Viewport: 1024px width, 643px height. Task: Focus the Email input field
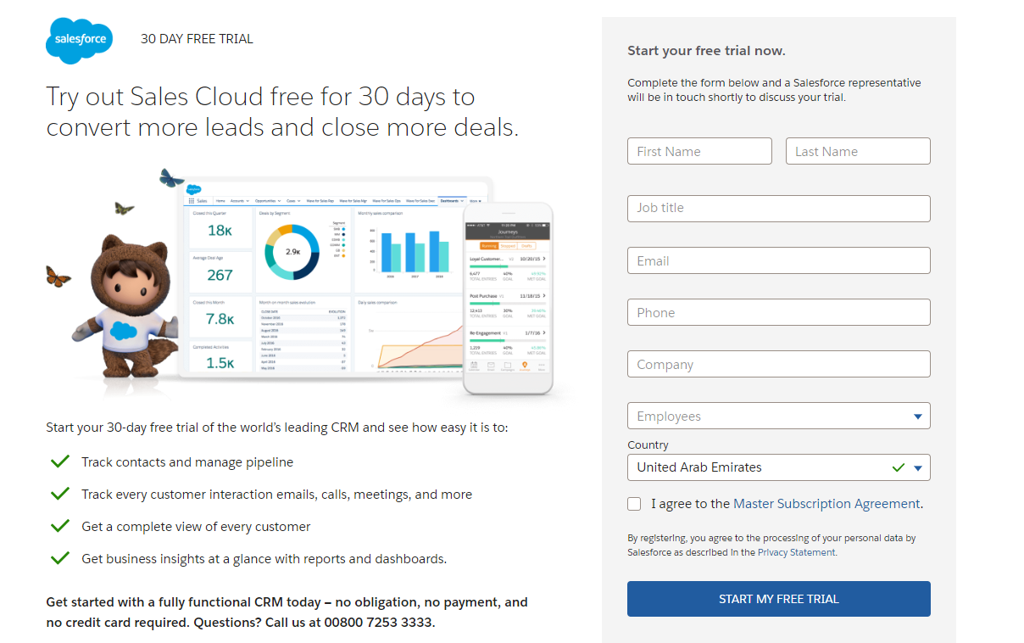coord(779,260)
